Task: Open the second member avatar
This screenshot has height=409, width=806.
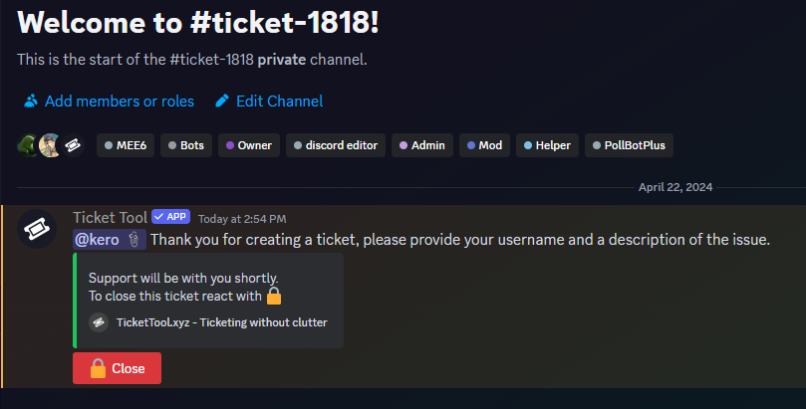Action: point(50,145)
